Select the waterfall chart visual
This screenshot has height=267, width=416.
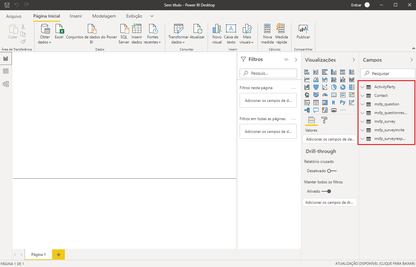click(307, 87)
